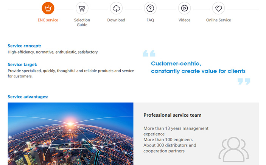Click the Service concept heading
This screenshot has width=266, height=165.
click(24, 46)
